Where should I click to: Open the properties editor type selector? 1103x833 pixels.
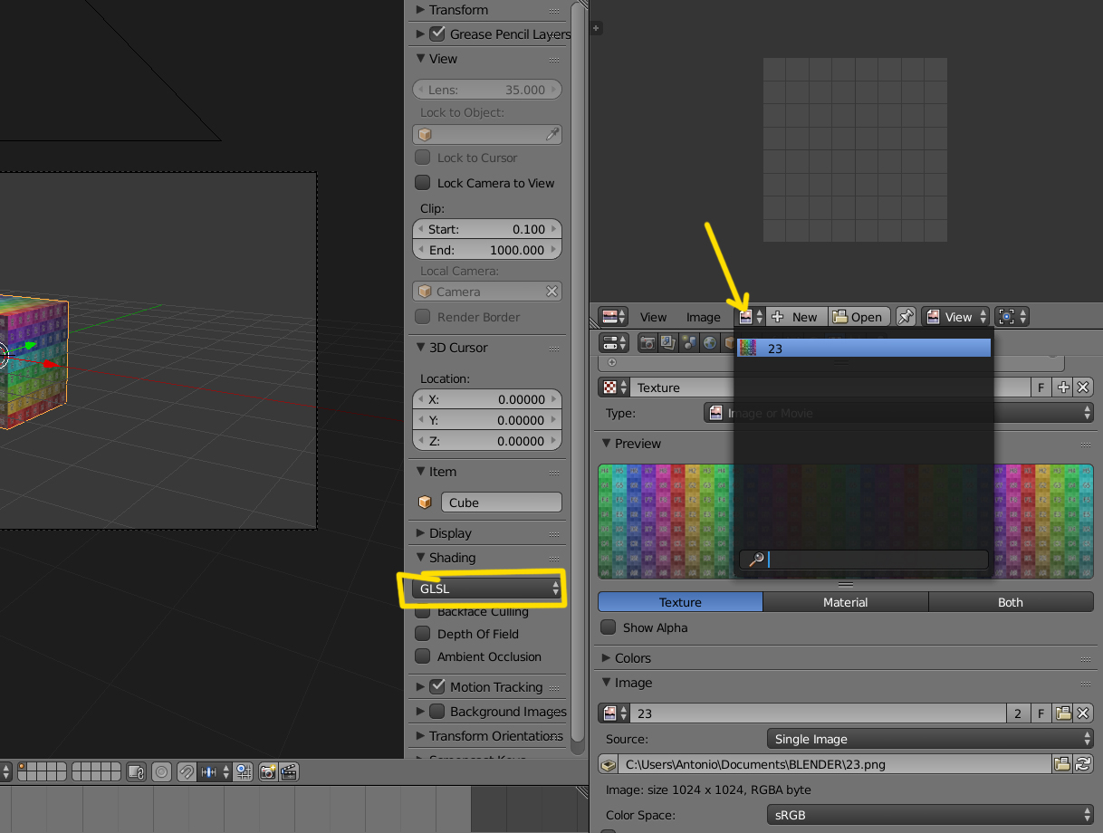614,343
